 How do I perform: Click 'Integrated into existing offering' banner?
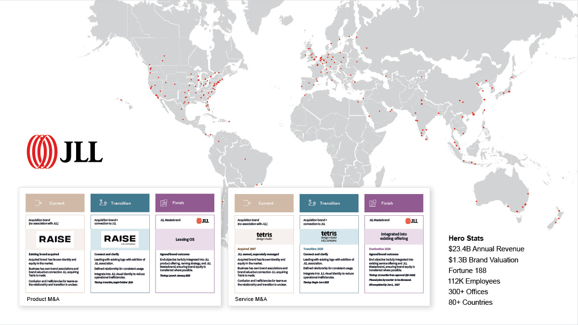click(394, 236)
